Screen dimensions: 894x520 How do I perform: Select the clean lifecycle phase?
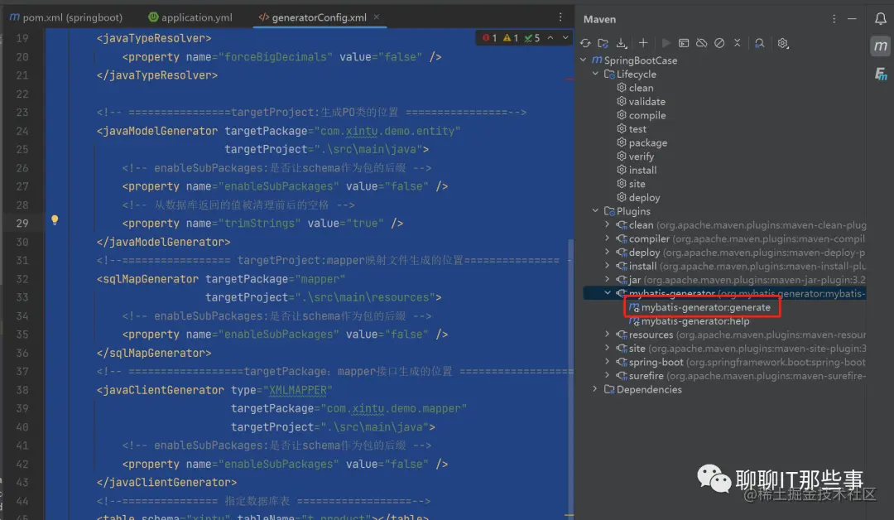(635, 88)
